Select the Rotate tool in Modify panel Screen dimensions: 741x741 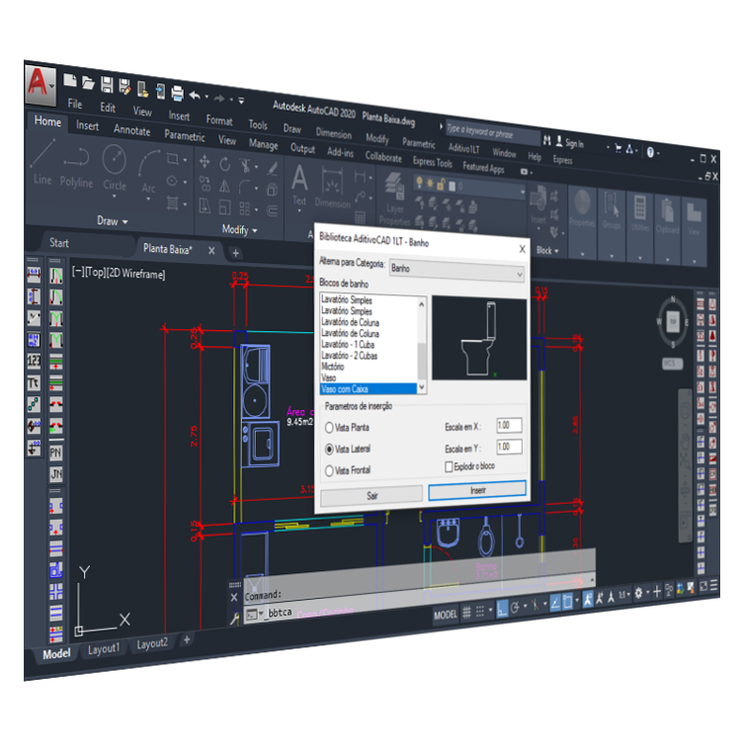pyautogui.click(x=225, y=164)
